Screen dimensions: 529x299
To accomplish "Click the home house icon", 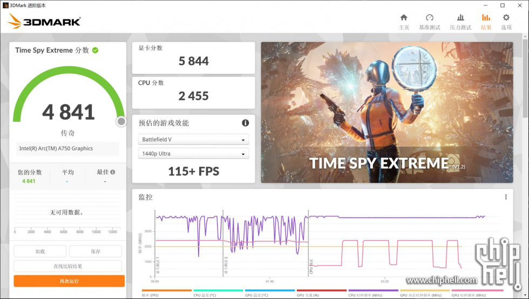I will (404, 17).
